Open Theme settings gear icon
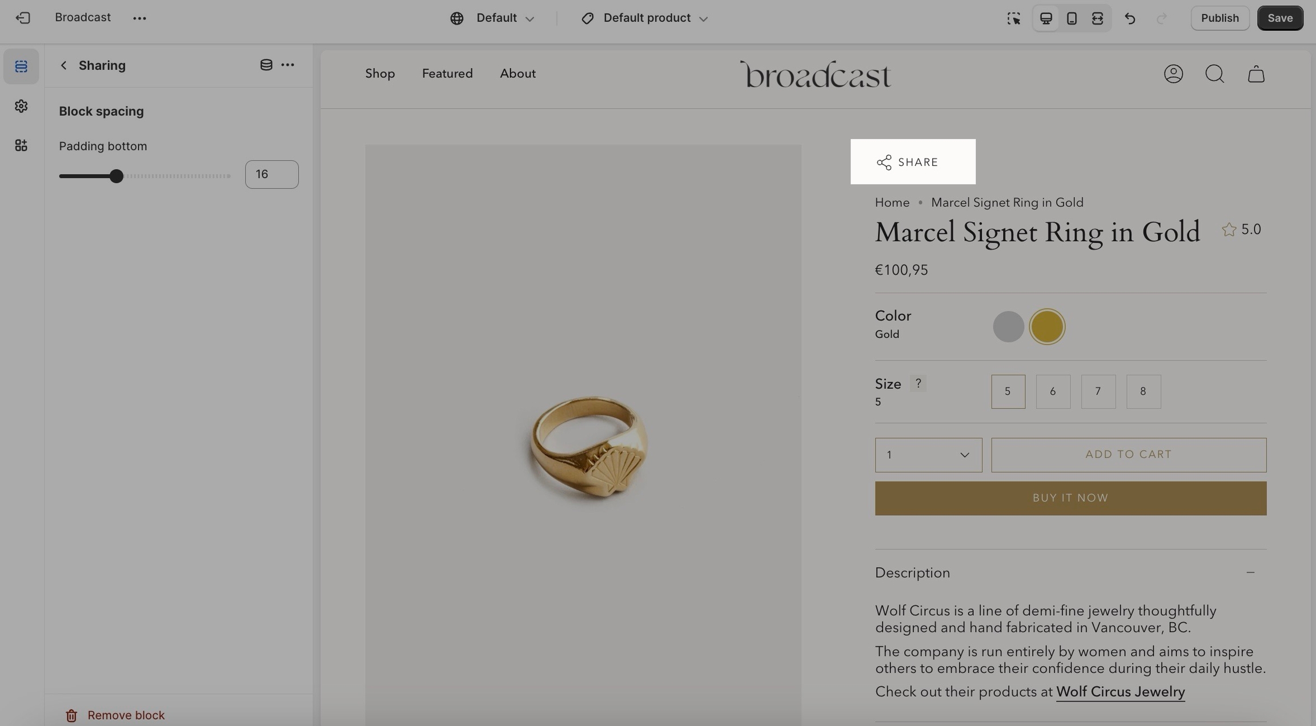Screen dimensions: 1316x726 pyautogui.click(x=21, y=106)
